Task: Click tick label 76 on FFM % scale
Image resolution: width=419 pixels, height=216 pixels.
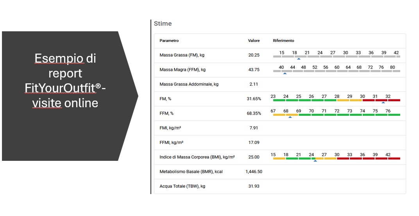Action: 388,111
